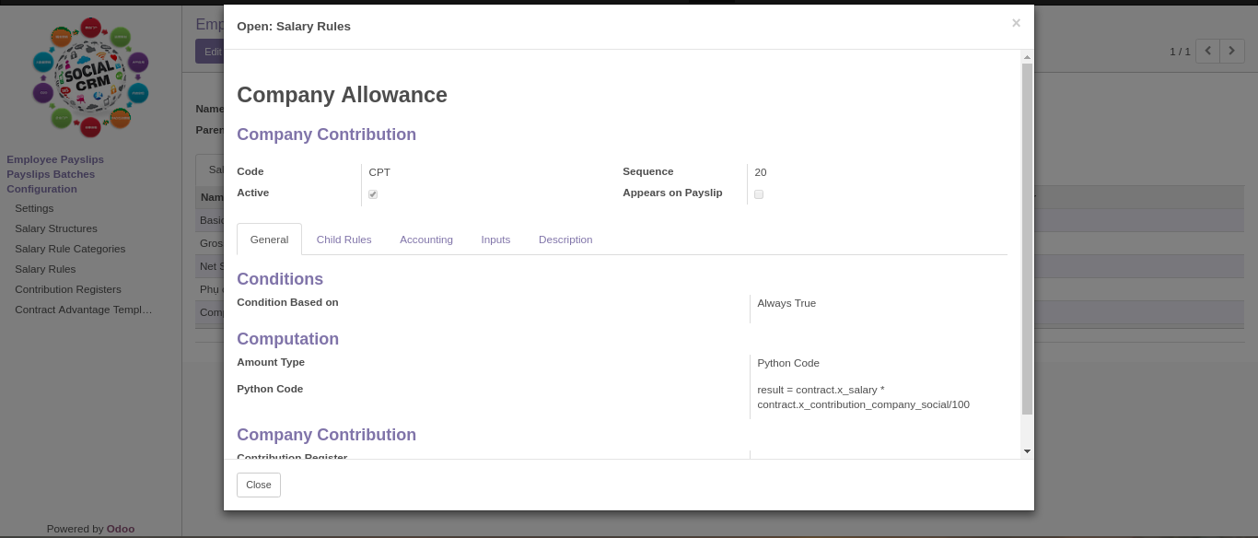Viewport: 1258px width, 538px height.
Task: Open the Accounting tab
Action: [x=426, y=239]
